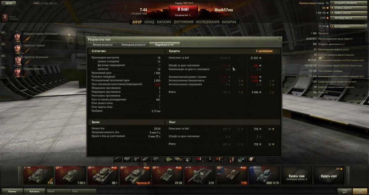Screen dimensions: 369x195
Task: Open the message list icon in bottom-right
Action: click(x=360, y=191)
